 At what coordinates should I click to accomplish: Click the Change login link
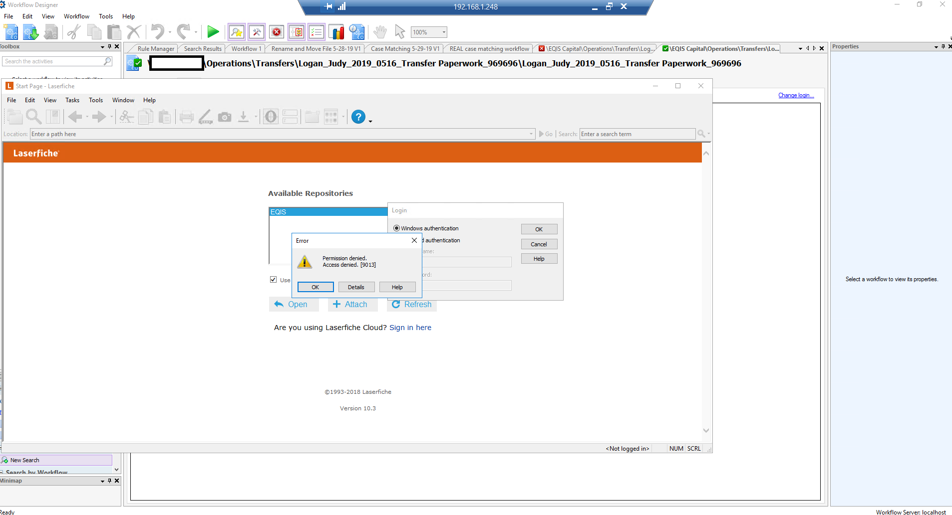tap(796, 95)
